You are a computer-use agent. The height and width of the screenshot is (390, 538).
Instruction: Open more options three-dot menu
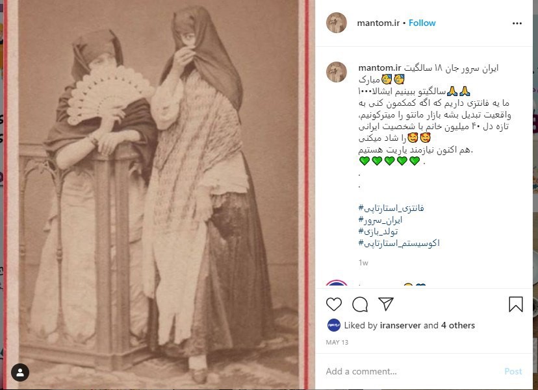click(517, 23)
